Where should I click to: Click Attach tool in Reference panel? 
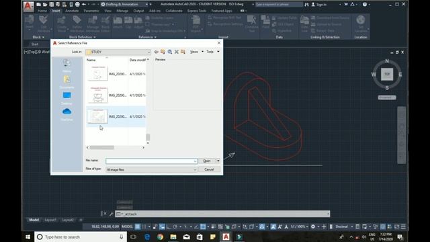tap(118, 22)
